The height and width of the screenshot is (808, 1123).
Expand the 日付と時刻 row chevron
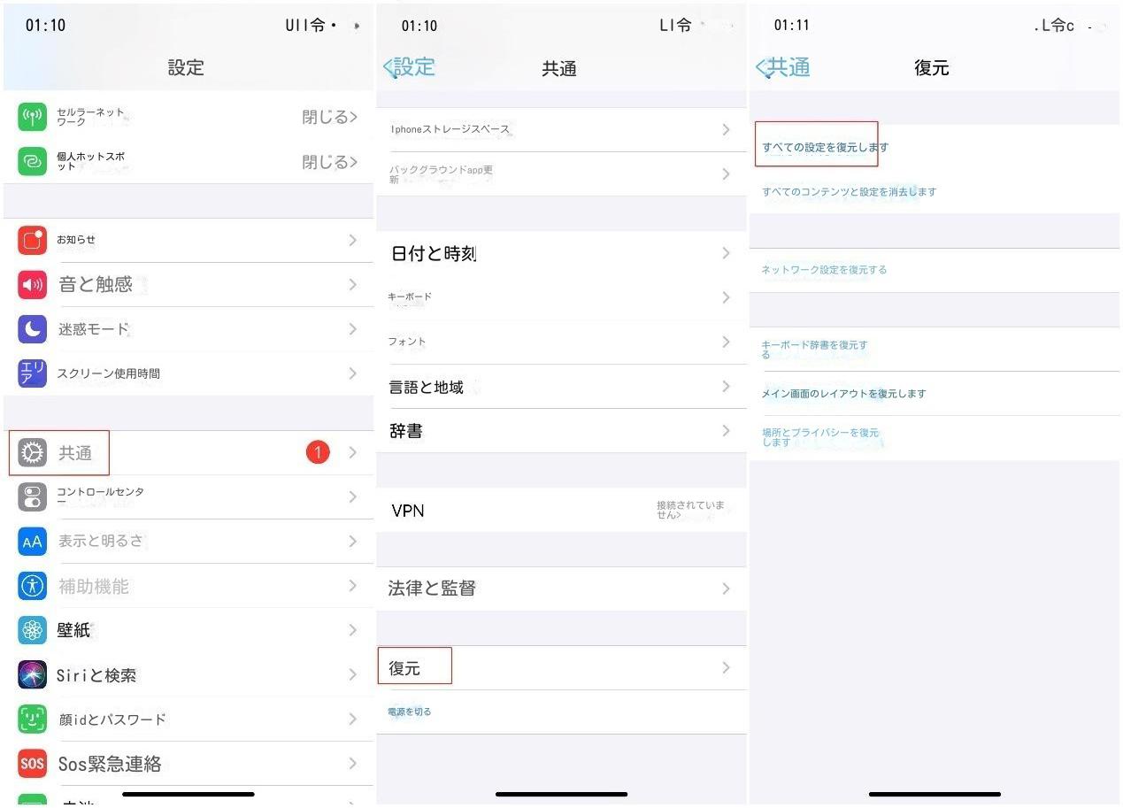(726, 254)
